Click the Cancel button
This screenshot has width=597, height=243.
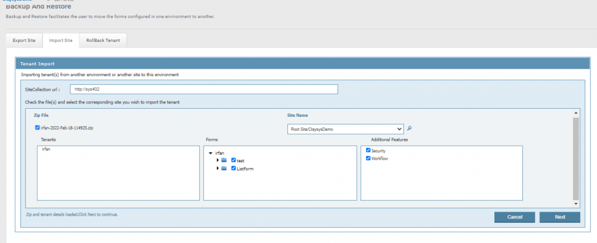point(515,217)
